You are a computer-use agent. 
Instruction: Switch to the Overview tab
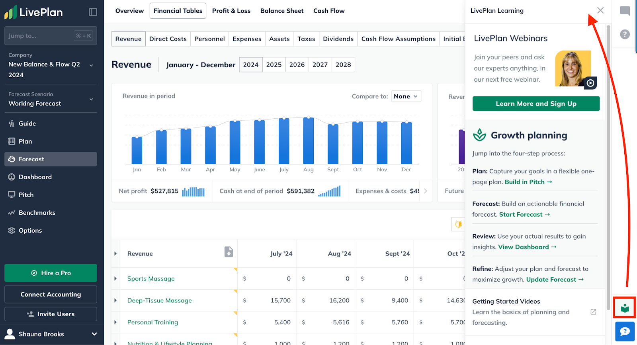(x=129, y=11)
